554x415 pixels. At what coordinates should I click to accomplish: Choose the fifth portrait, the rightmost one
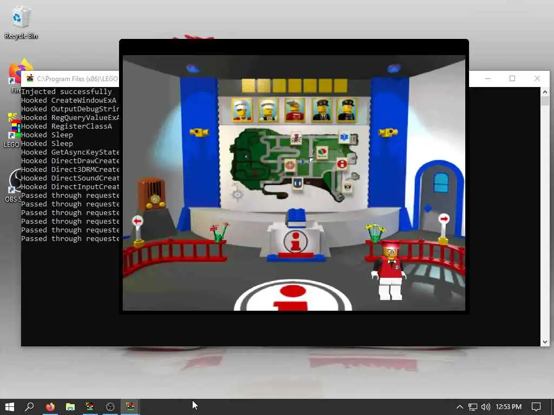[x=347, y=110]
